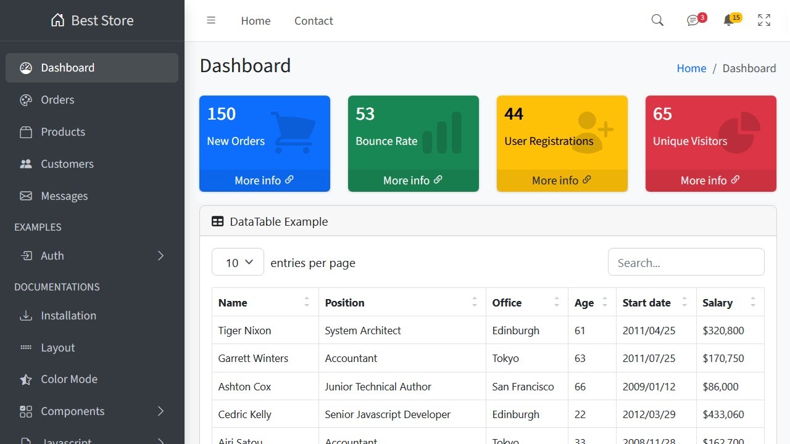This screenshot has width=790, height=444.
Task: Expand the Components submenu chevron
Action: point(160,411)
